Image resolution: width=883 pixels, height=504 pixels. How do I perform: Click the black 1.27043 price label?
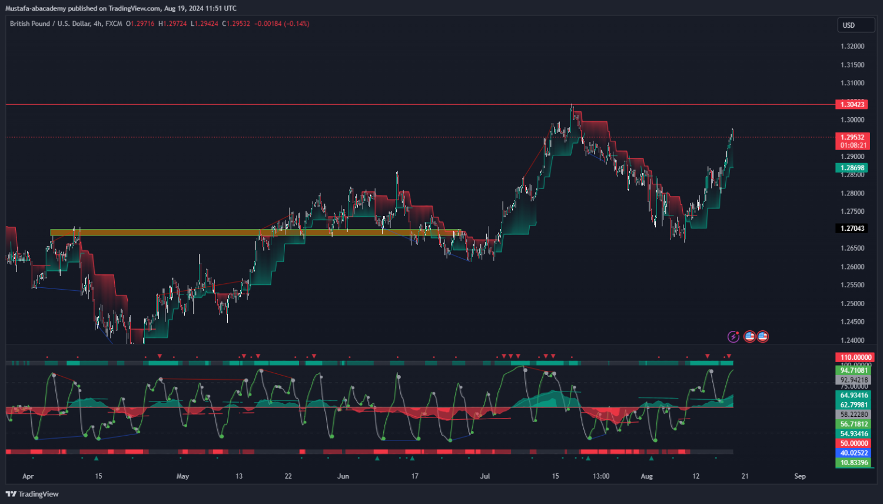click(x=852, y=228)
